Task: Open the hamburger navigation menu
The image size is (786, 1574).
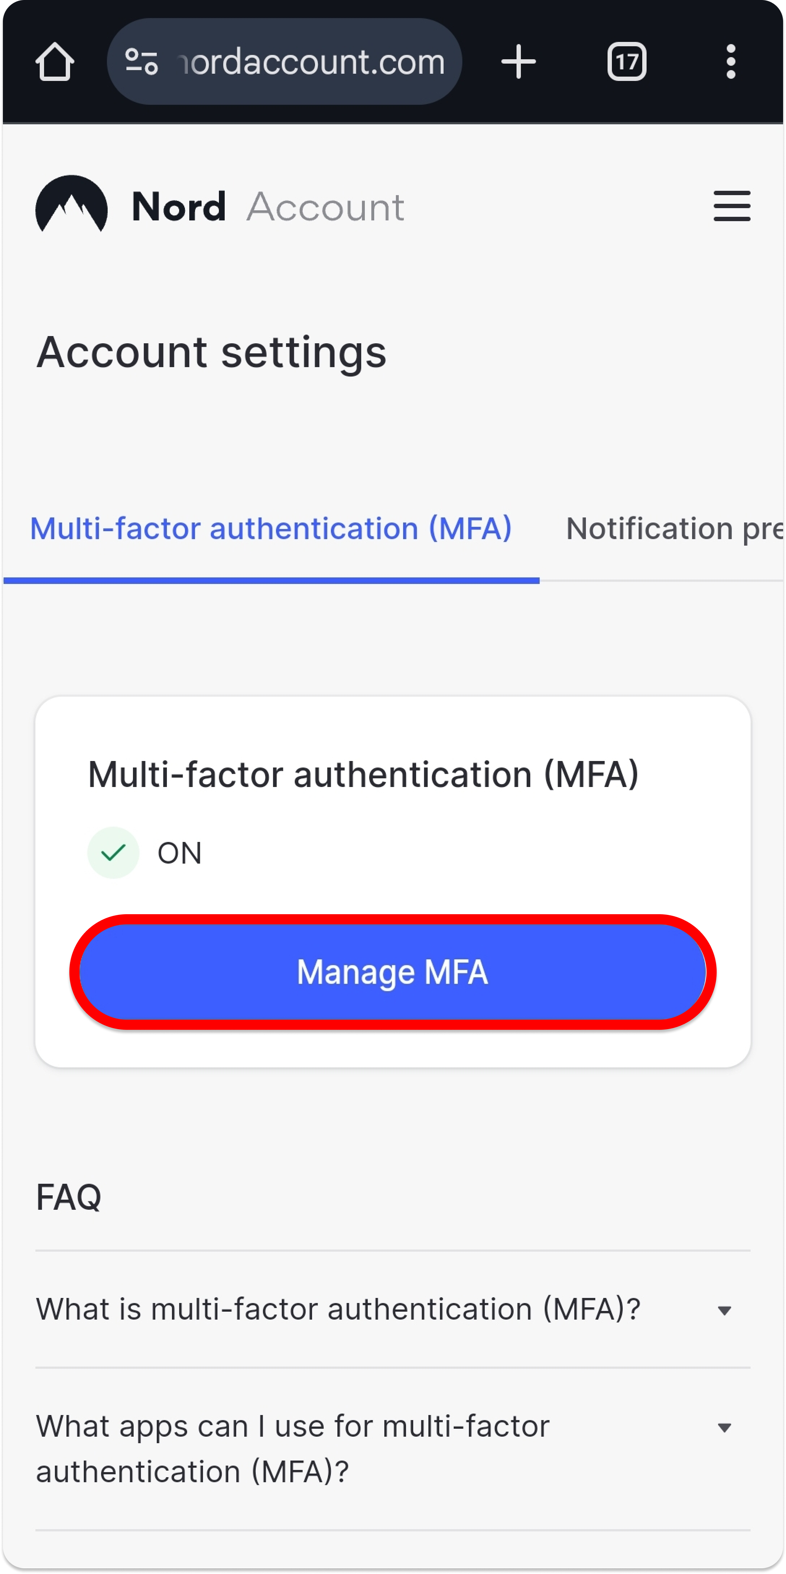Action: tap(732, 206)
